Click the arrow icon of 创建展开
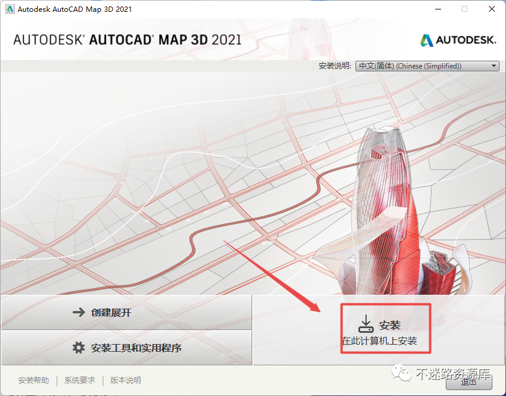 (79, 312)
